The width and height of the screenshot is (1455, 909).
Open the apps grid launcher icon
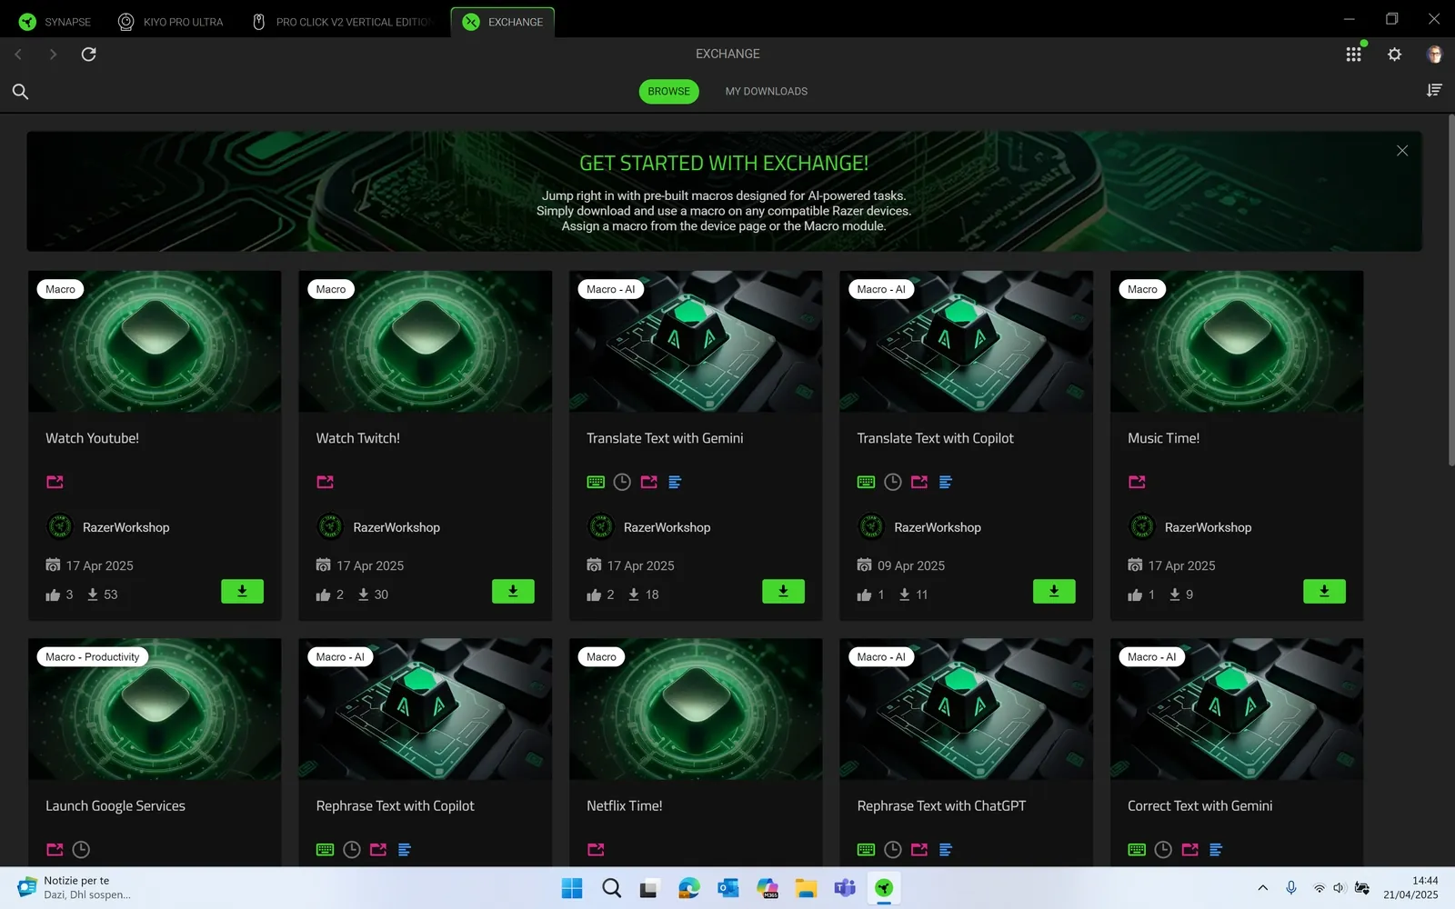1353,54
